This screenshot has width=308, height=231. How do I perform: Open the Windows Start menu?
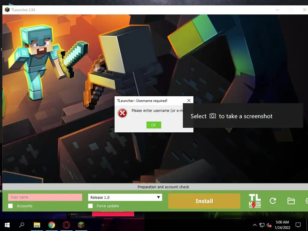(x=7, y=225)
